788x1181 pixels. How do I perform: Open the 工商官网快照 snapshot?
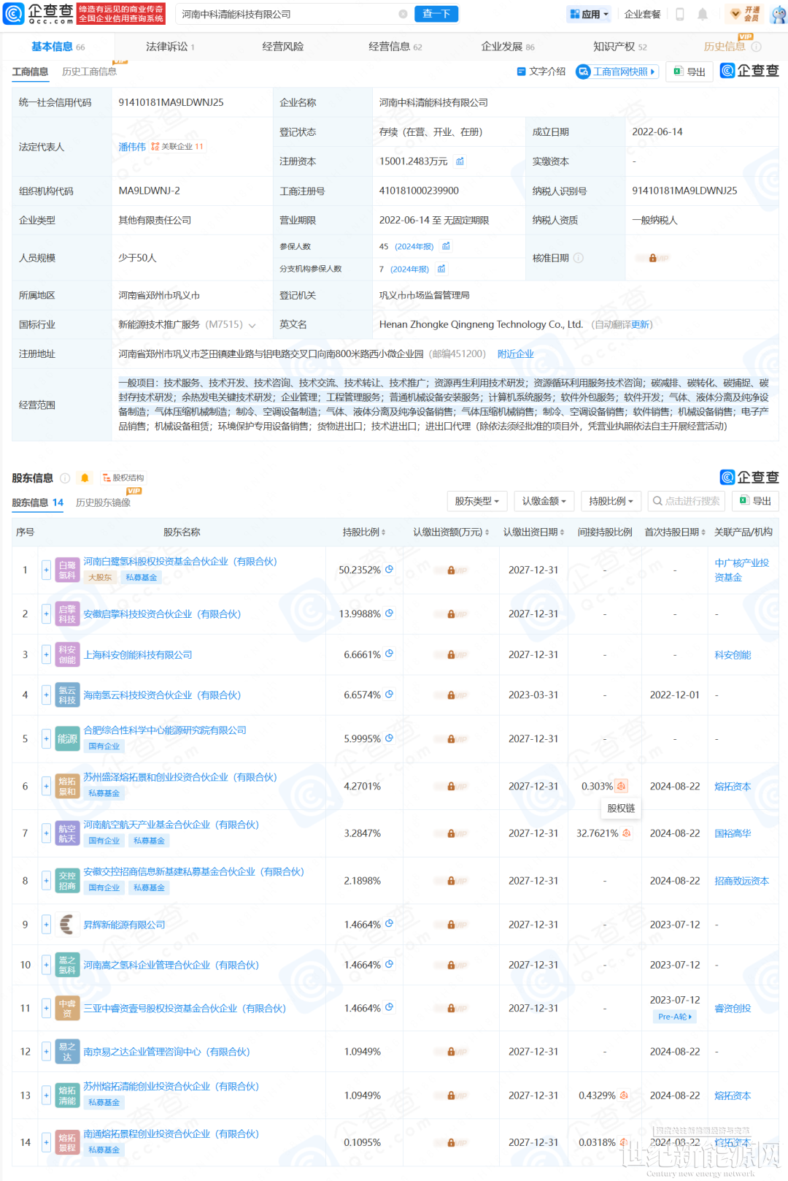(x=617, y=72)
